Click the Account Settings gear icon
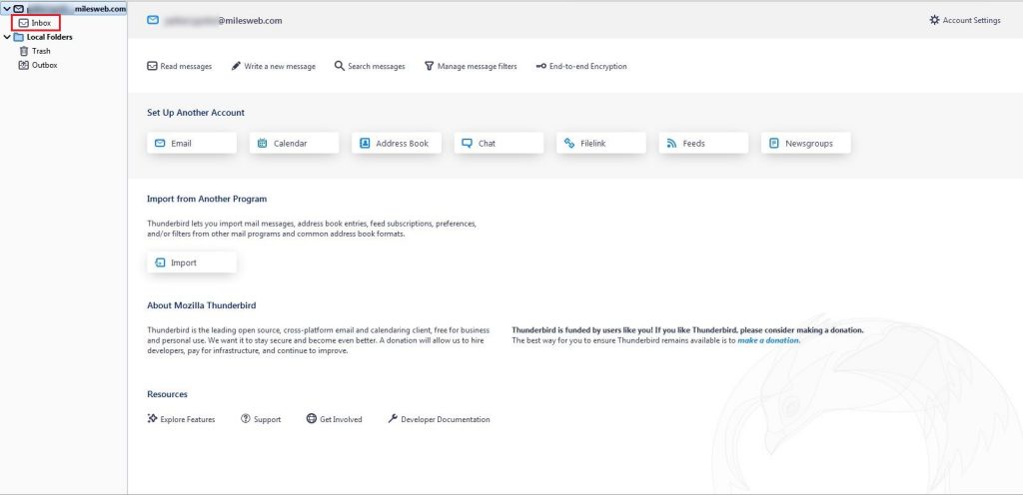Viewport: 1023px width, 495px height. click(x=934, y=20)
